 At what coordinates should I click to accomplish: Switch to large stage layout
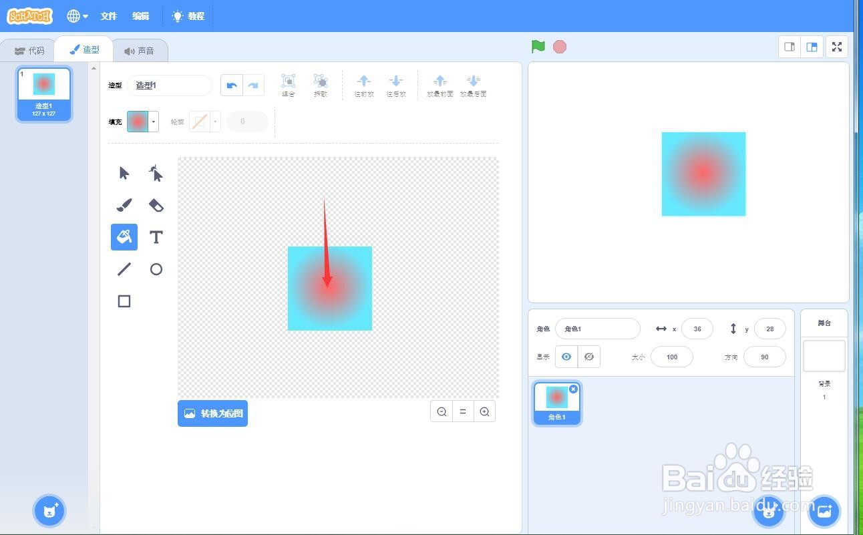click(x=812, y=47)
